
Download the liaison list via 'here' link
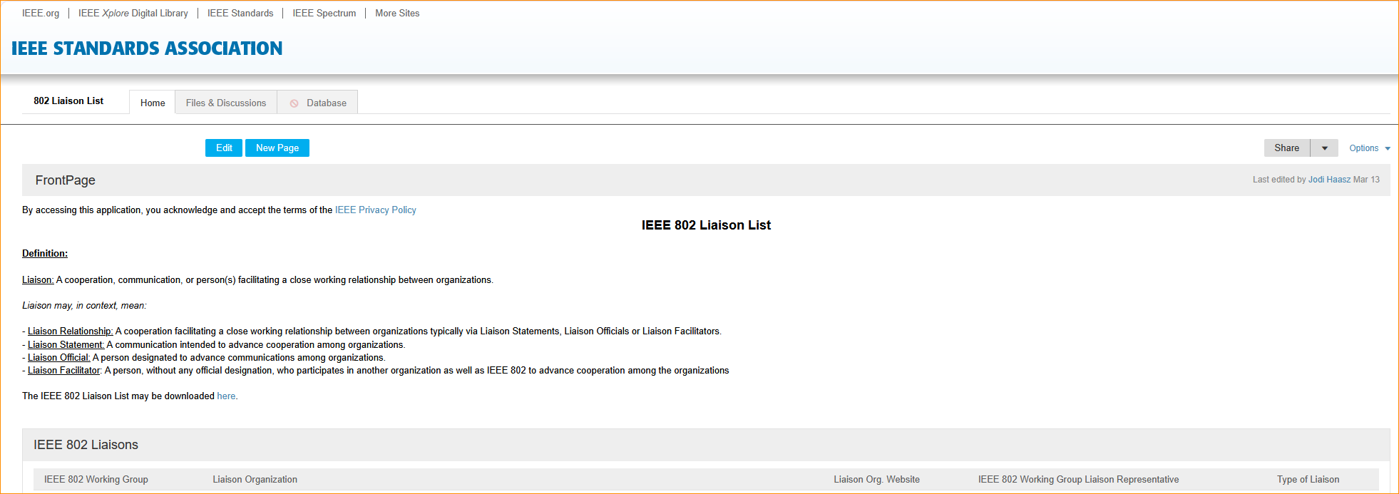point(226,396)
